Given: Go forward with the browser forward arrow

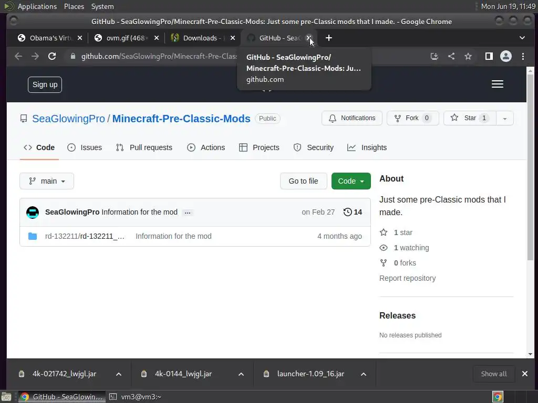Looking at the screenshot, I should click(x=35, y=56).
